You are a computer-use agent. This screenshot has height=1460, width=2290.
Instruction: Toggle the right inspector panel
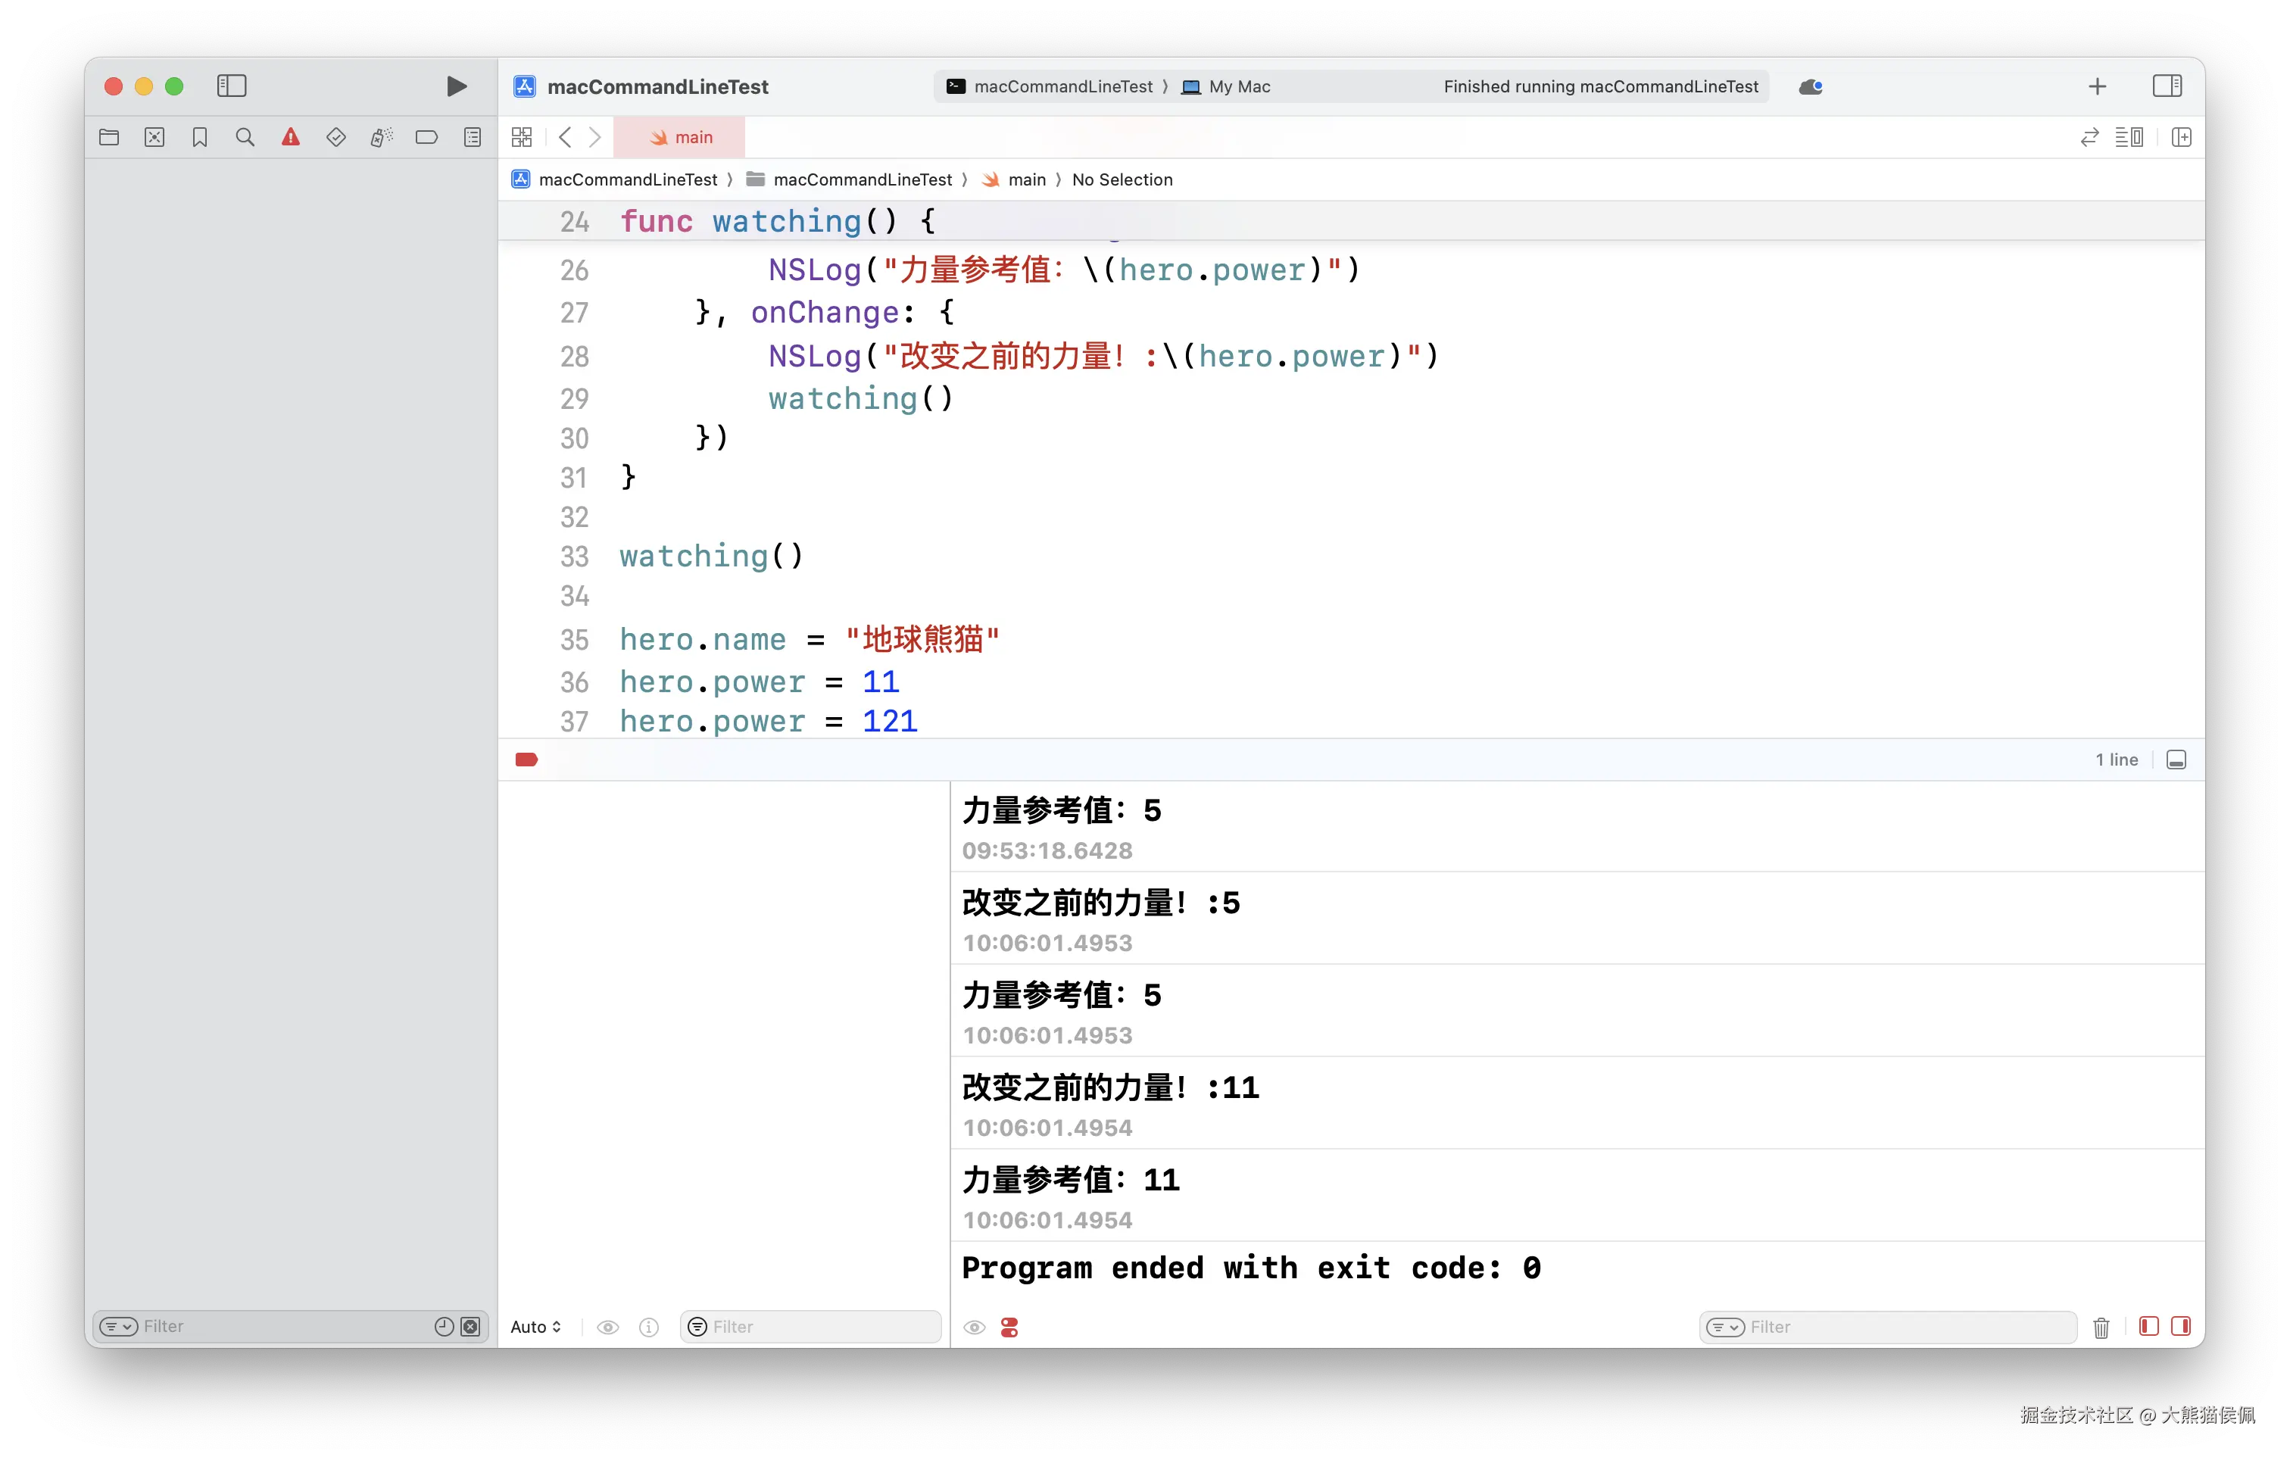[2167, 86]
